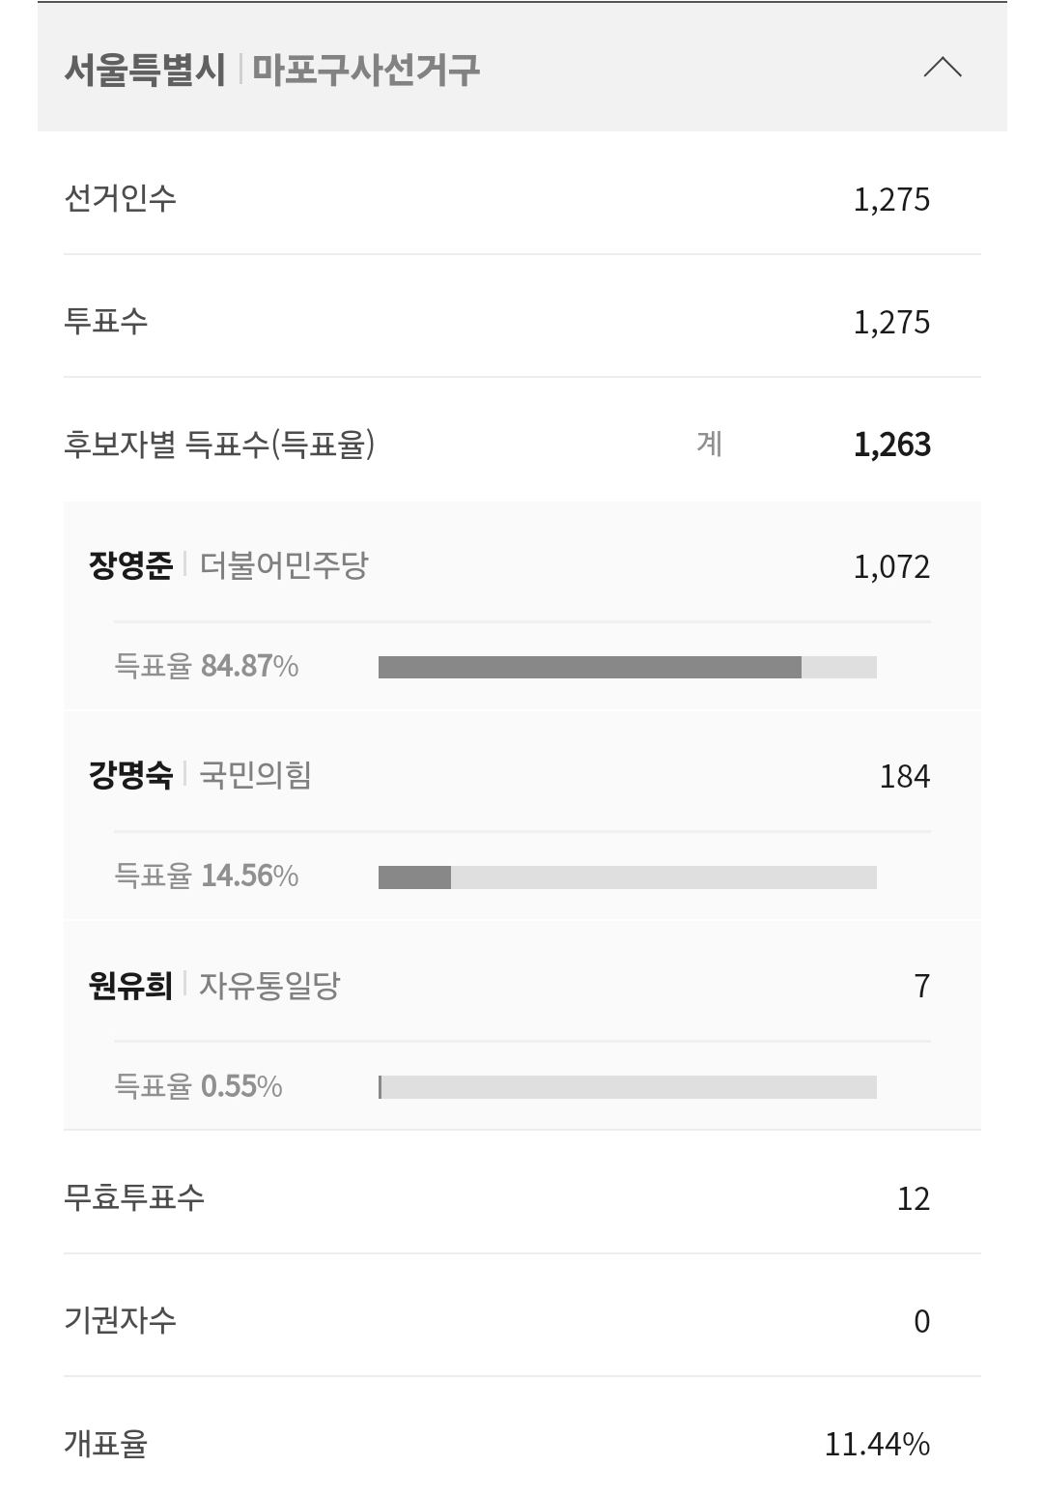1043x1495 pixels.
Task: Select the 국민의힘 party label
Action: click(255, 775)
